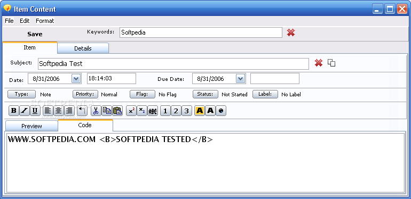Open the Due Date dropdown arrow
411x199 pixels.
[x=240, y=78]
